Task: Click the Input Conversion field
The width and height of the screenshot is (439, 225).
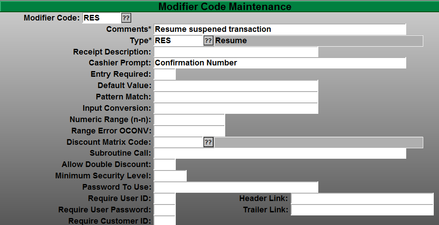Action: pyautogui.click(x=236, y=108)
